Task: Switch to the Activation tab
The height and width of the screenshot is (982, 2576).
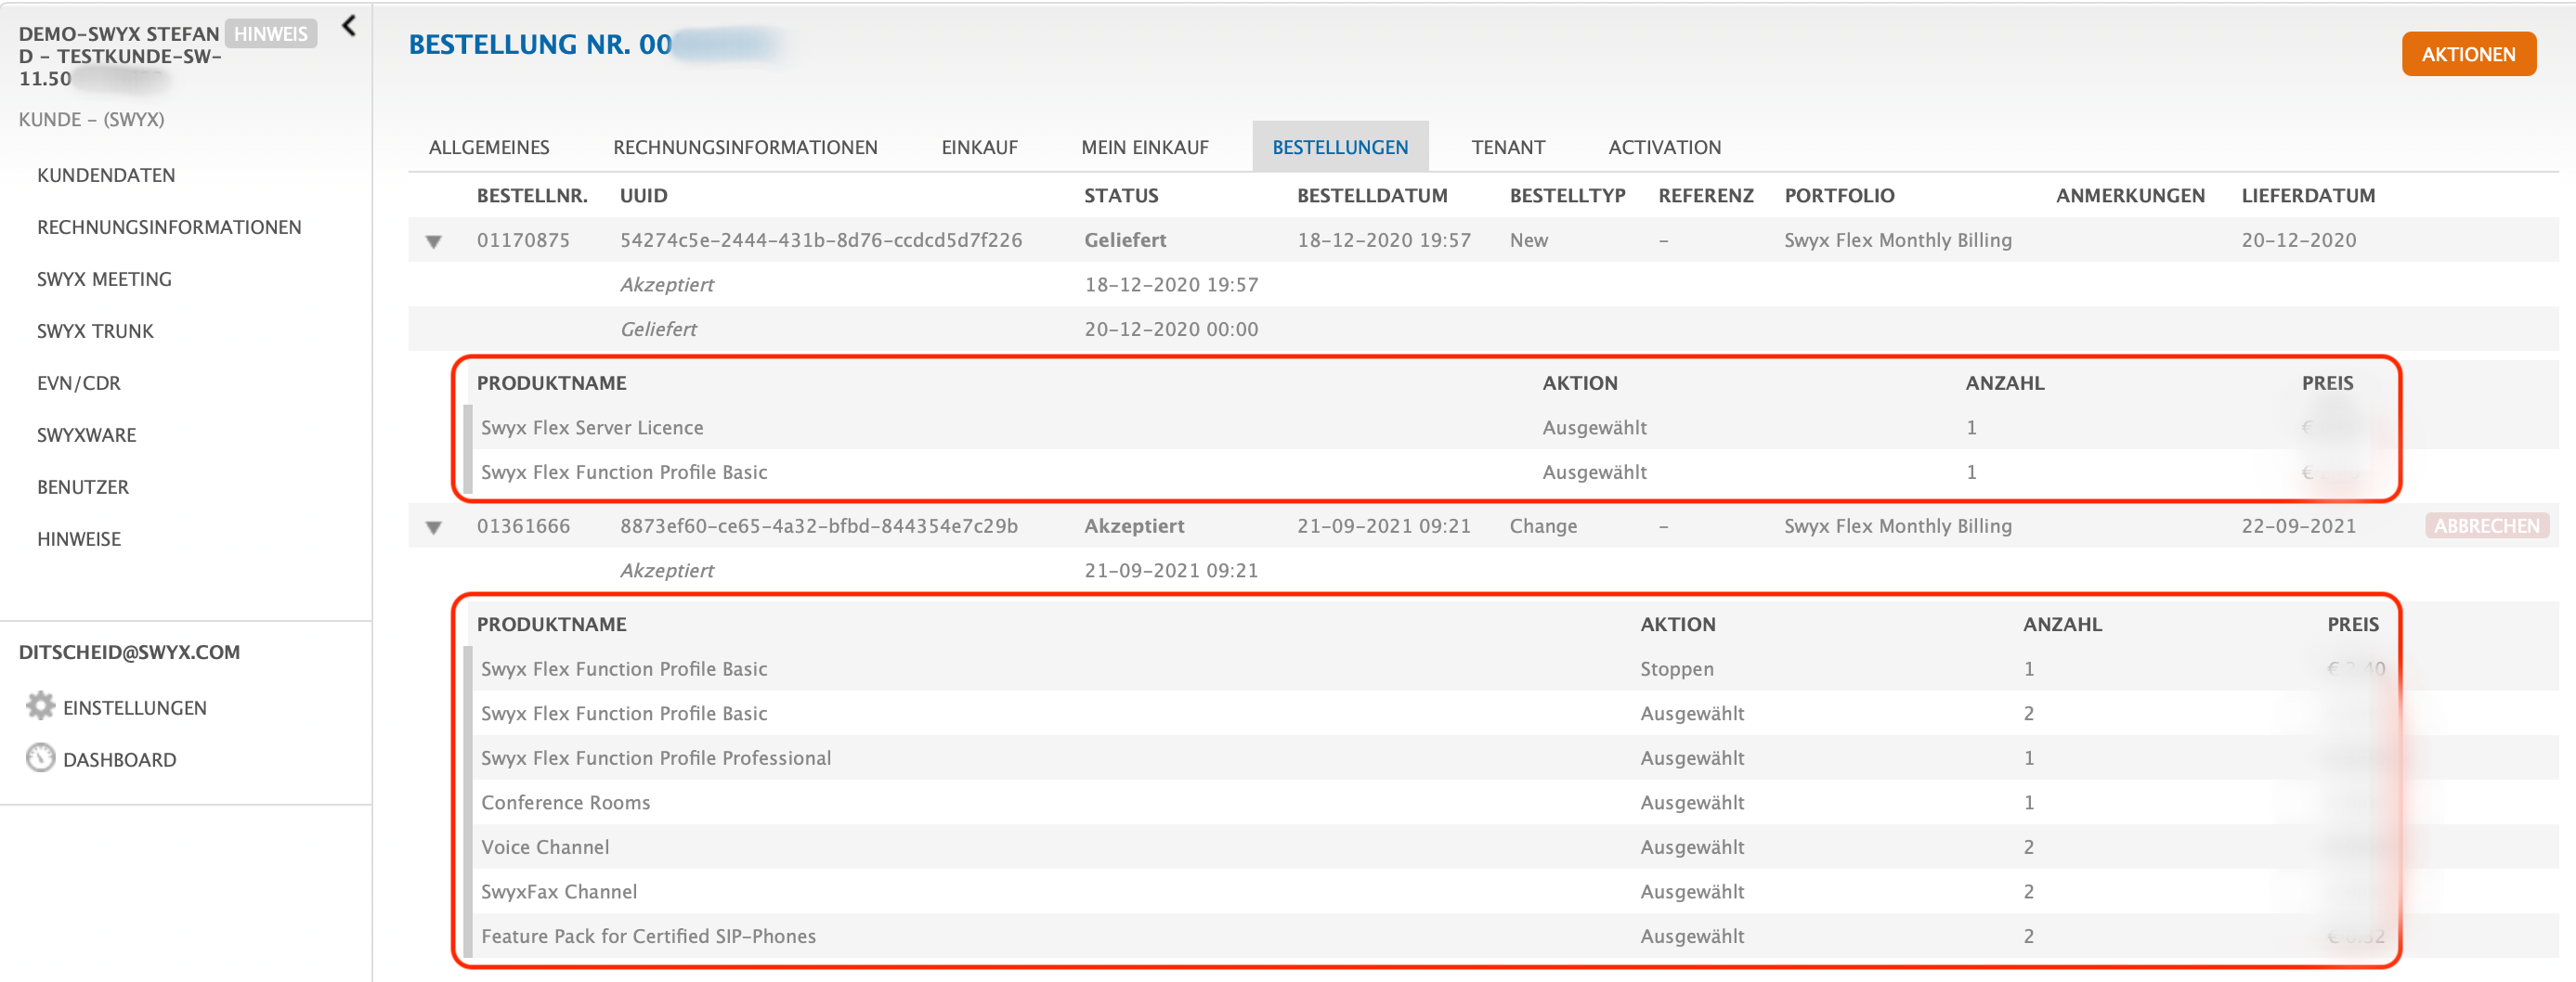Action: [1663, 147]
